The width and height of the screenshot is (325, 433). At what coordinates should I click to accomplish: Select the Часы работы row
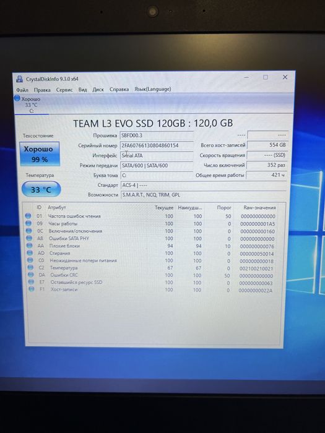click(150, 223)
